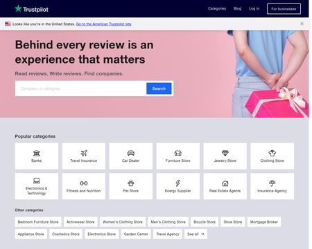The width and height of the screenshot is (312, 249).
Task: Open the Car Dealer car icon
Action: click(x=131, y=153)
